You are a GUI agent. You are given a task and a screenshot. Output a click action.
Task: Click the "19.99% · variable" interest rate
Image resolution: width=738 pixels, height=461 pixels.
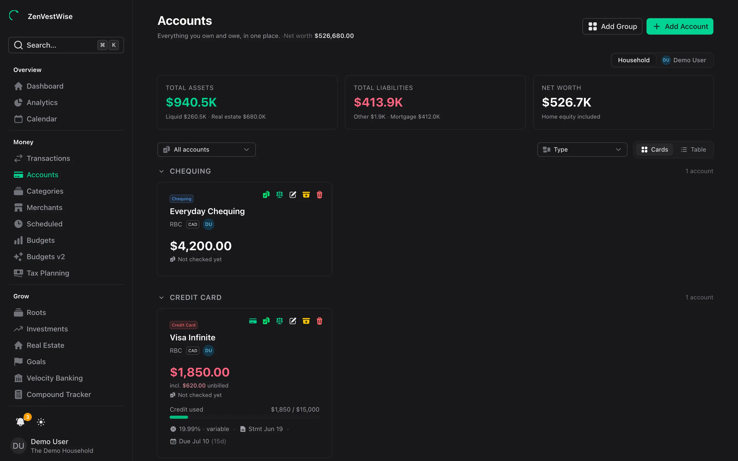[x=204, y=429]
